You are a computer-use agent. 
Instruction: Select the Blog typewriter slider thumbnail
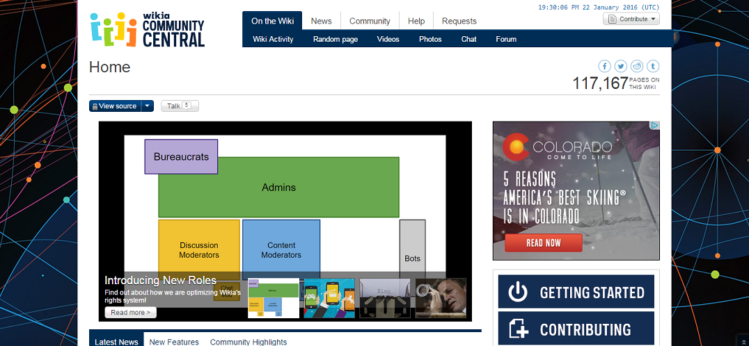pyautogui.click(x=385, y=298)
